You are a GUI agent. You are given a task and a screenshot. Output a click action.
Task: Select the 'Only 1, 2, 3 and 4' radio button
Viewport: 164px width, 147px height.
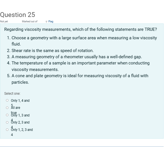(7, 130)
